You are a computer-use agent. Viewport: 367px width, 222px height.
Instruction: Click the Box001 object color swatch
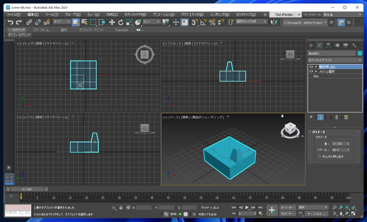tap(360, 53)
